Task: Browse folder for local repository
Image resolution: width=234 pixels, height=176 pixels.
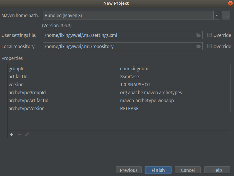Action: (x=199, y=46)
